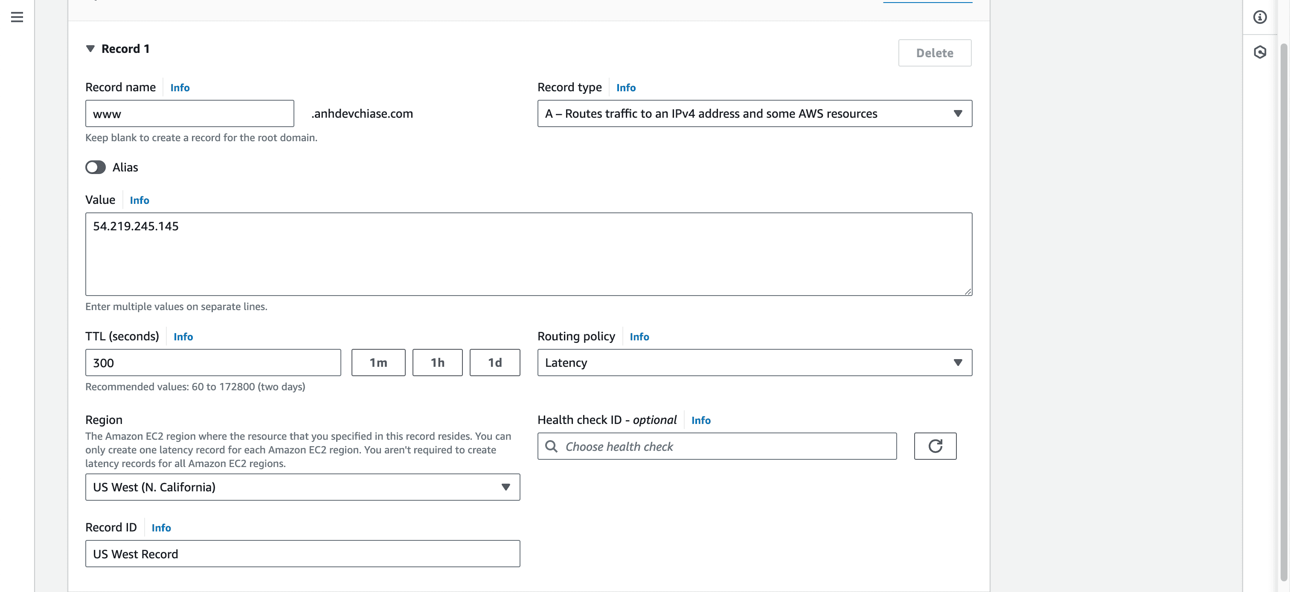
Task: Open the Info link for Record name
Action: (180, 87)
